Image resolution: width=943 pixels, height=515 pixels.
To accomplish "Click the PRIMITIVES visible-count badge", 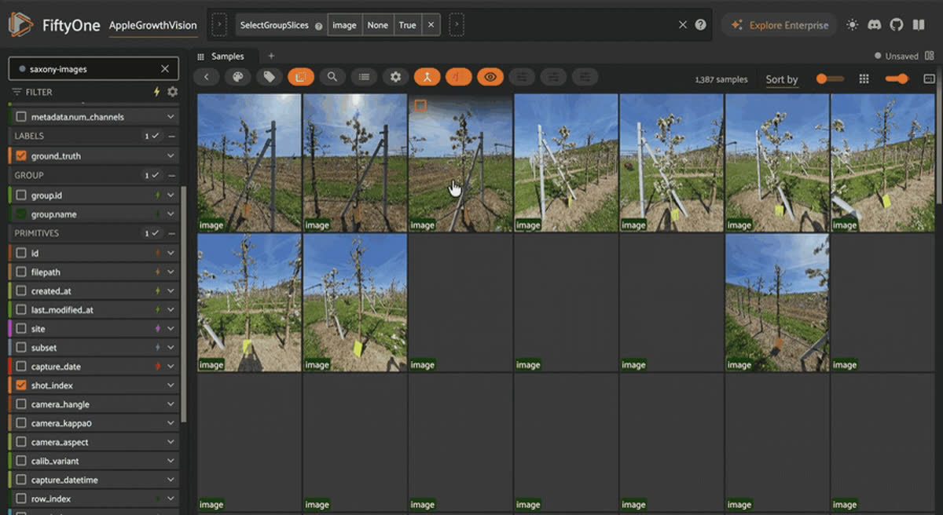I will coord(151,234).
